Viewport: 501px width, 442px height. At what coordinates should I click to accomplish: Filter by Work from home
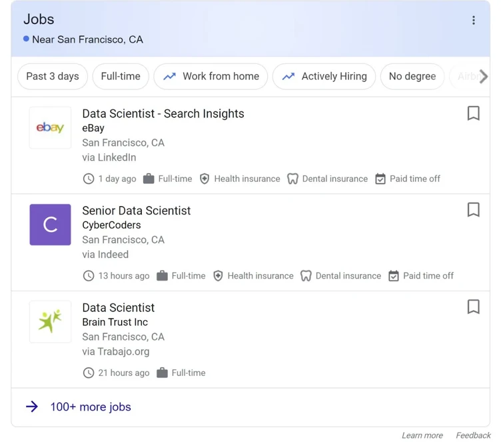click(211, 77)
